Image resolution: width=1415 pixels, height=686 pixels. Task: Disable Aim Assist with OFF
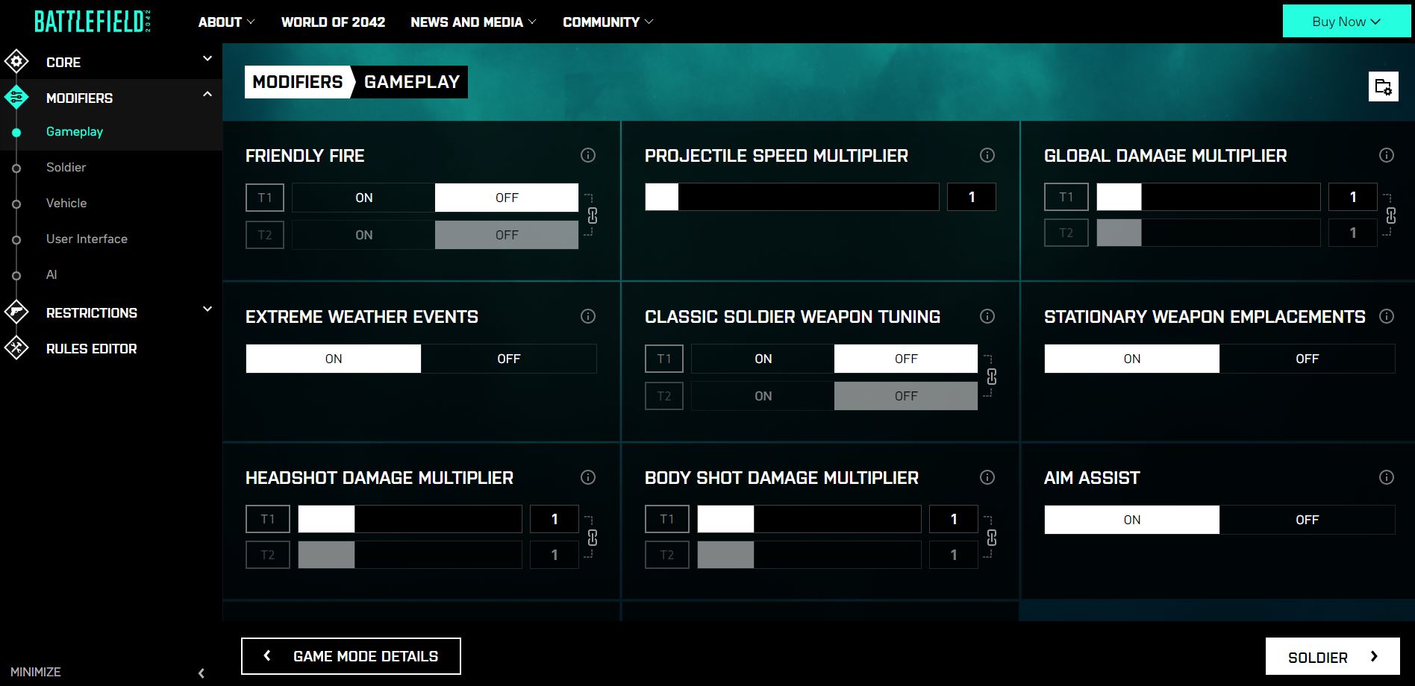(x=1308, y=520)
